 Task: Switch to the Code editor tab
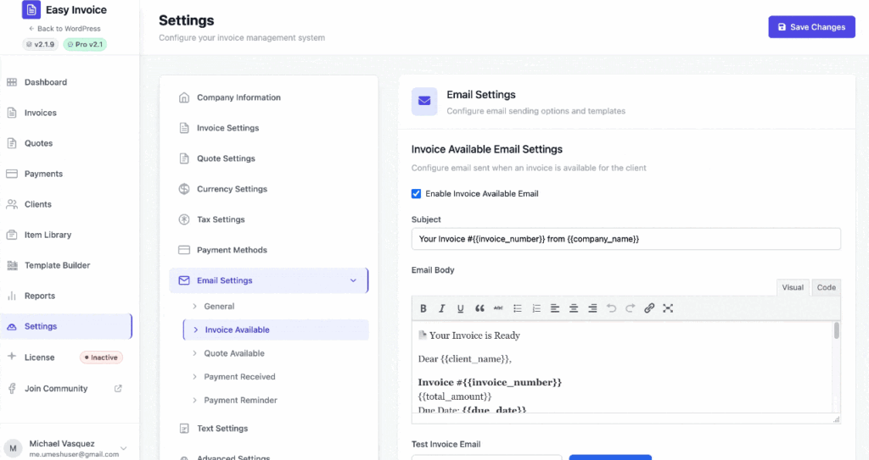point(826,288)
